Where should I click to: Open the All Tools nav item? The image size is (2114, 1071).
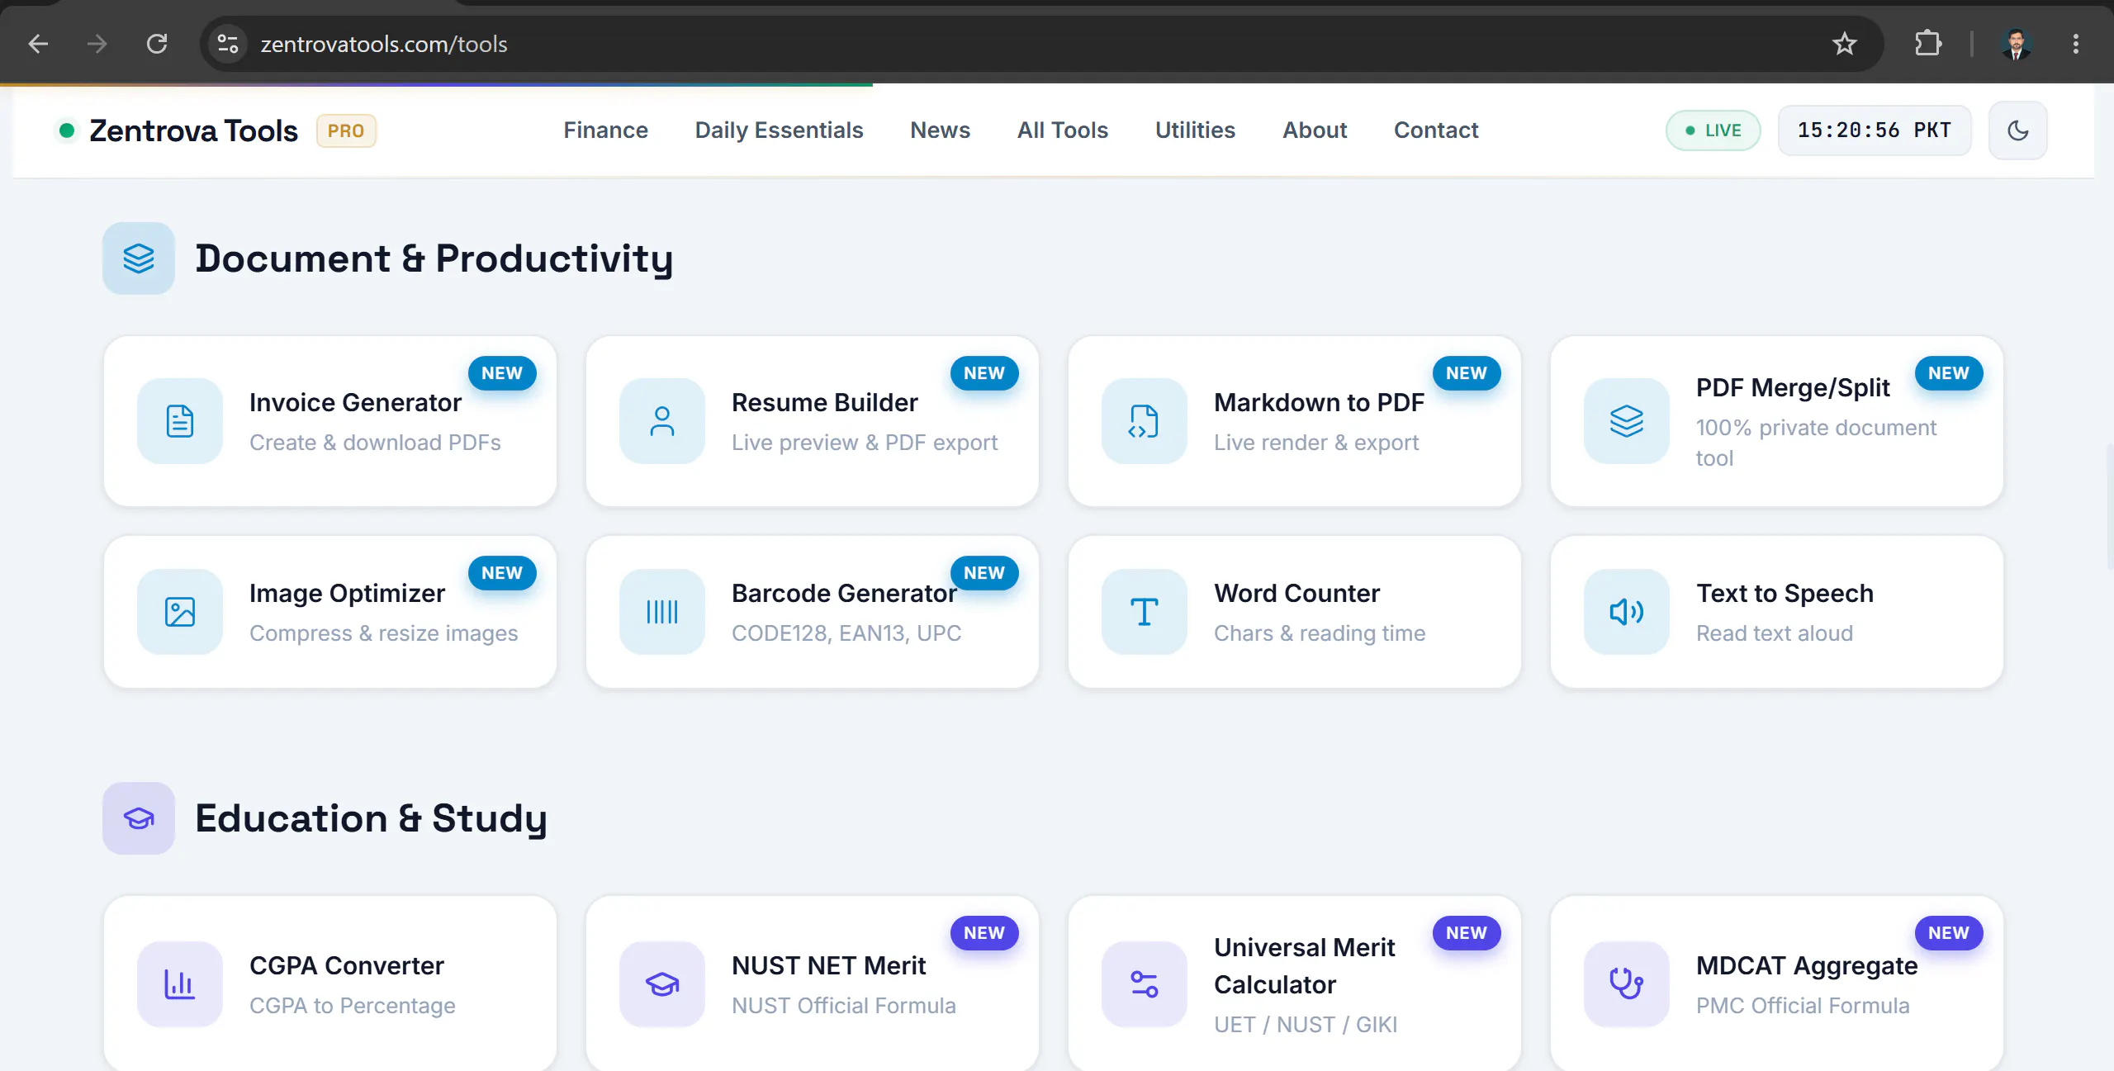point(1063,130)
